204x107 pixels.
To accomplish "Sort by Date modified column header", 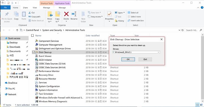I will 92,35.
